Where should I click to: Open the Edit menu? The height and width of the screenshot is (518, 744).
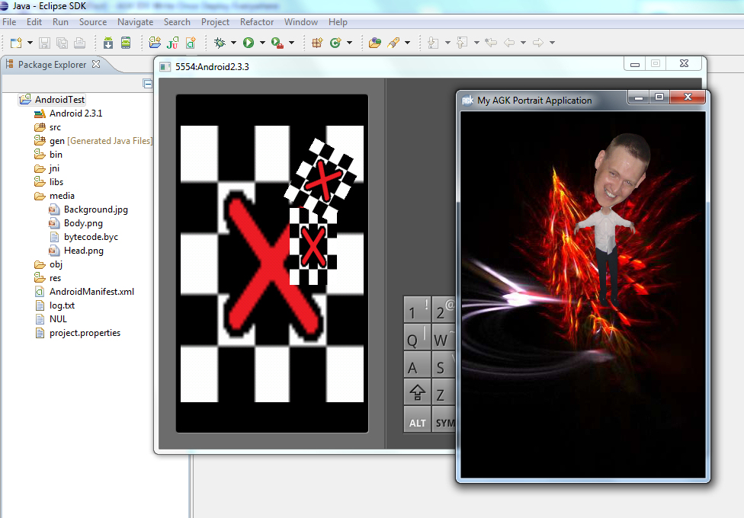click(34, 22)
